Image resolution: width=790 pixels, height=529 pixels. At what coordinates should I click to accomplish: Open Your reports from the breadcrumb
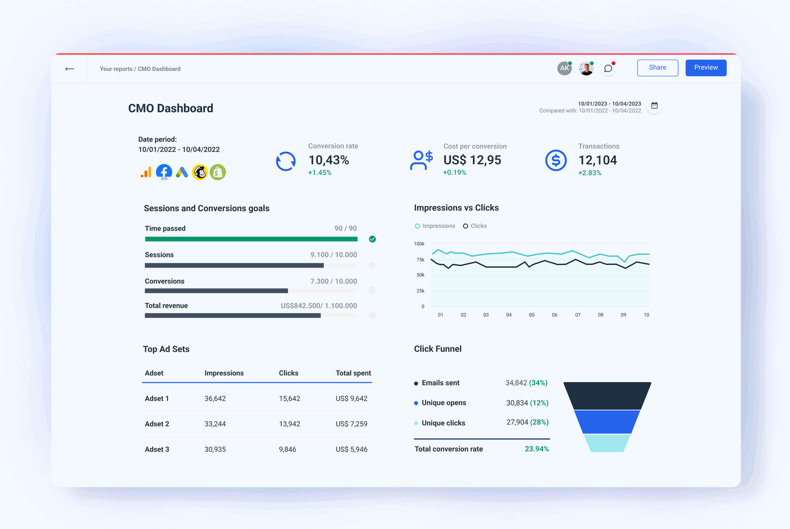click(116, 69)
